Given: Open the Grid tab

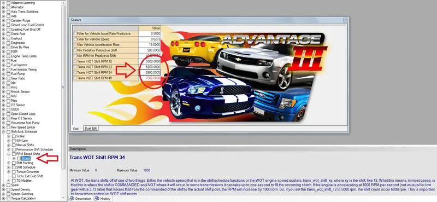Looking at the screenshot, I should pyautogui.click(x=76, y=129).
